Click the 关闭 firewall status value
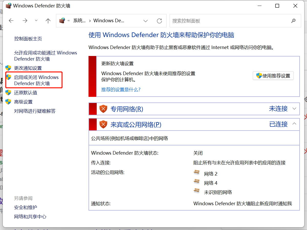The height and width of the screenshot is (230, 307). pyautogui.click(x=198, y=153)
